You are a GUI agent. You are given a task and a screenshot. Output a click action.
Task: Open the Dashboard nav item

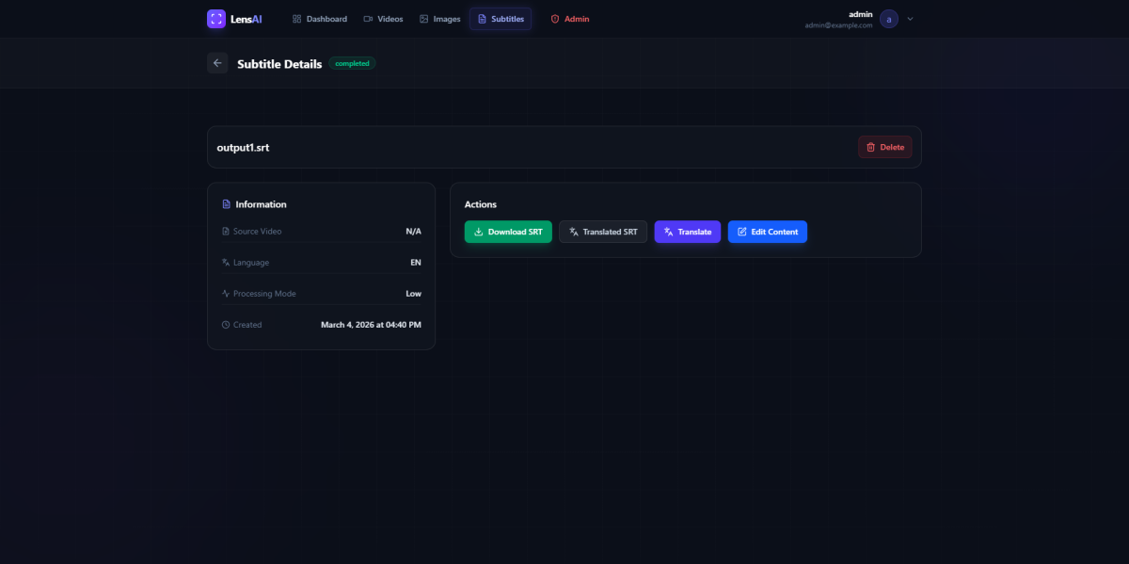[x=320, y=19]
